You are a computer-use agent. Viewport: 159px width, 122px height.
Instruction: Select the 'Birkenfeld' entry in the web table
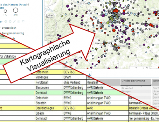click(x=127, y=88)
